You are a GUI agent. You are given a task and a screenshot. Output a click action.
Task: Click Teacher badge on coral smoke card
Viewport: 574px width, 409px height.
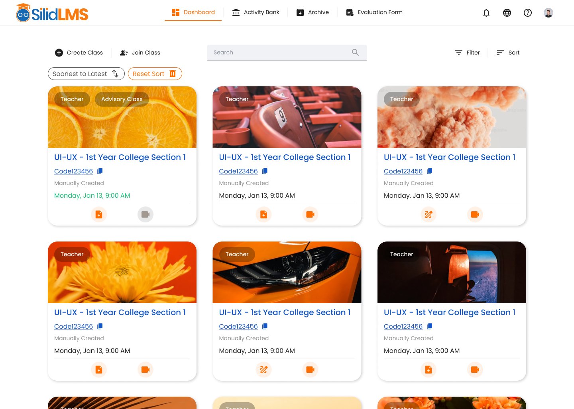pyautogui.click(x=401, y=99)
